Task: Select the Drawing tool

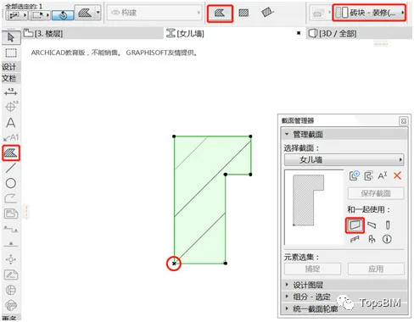Action: (11, 214)
